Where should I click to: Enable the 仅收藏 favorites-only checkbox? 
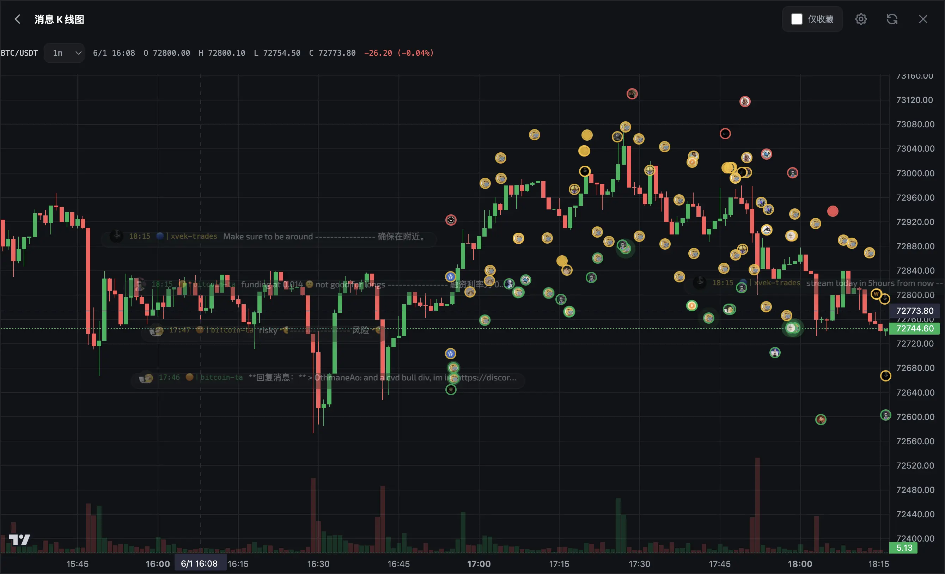tap(797, 19)
